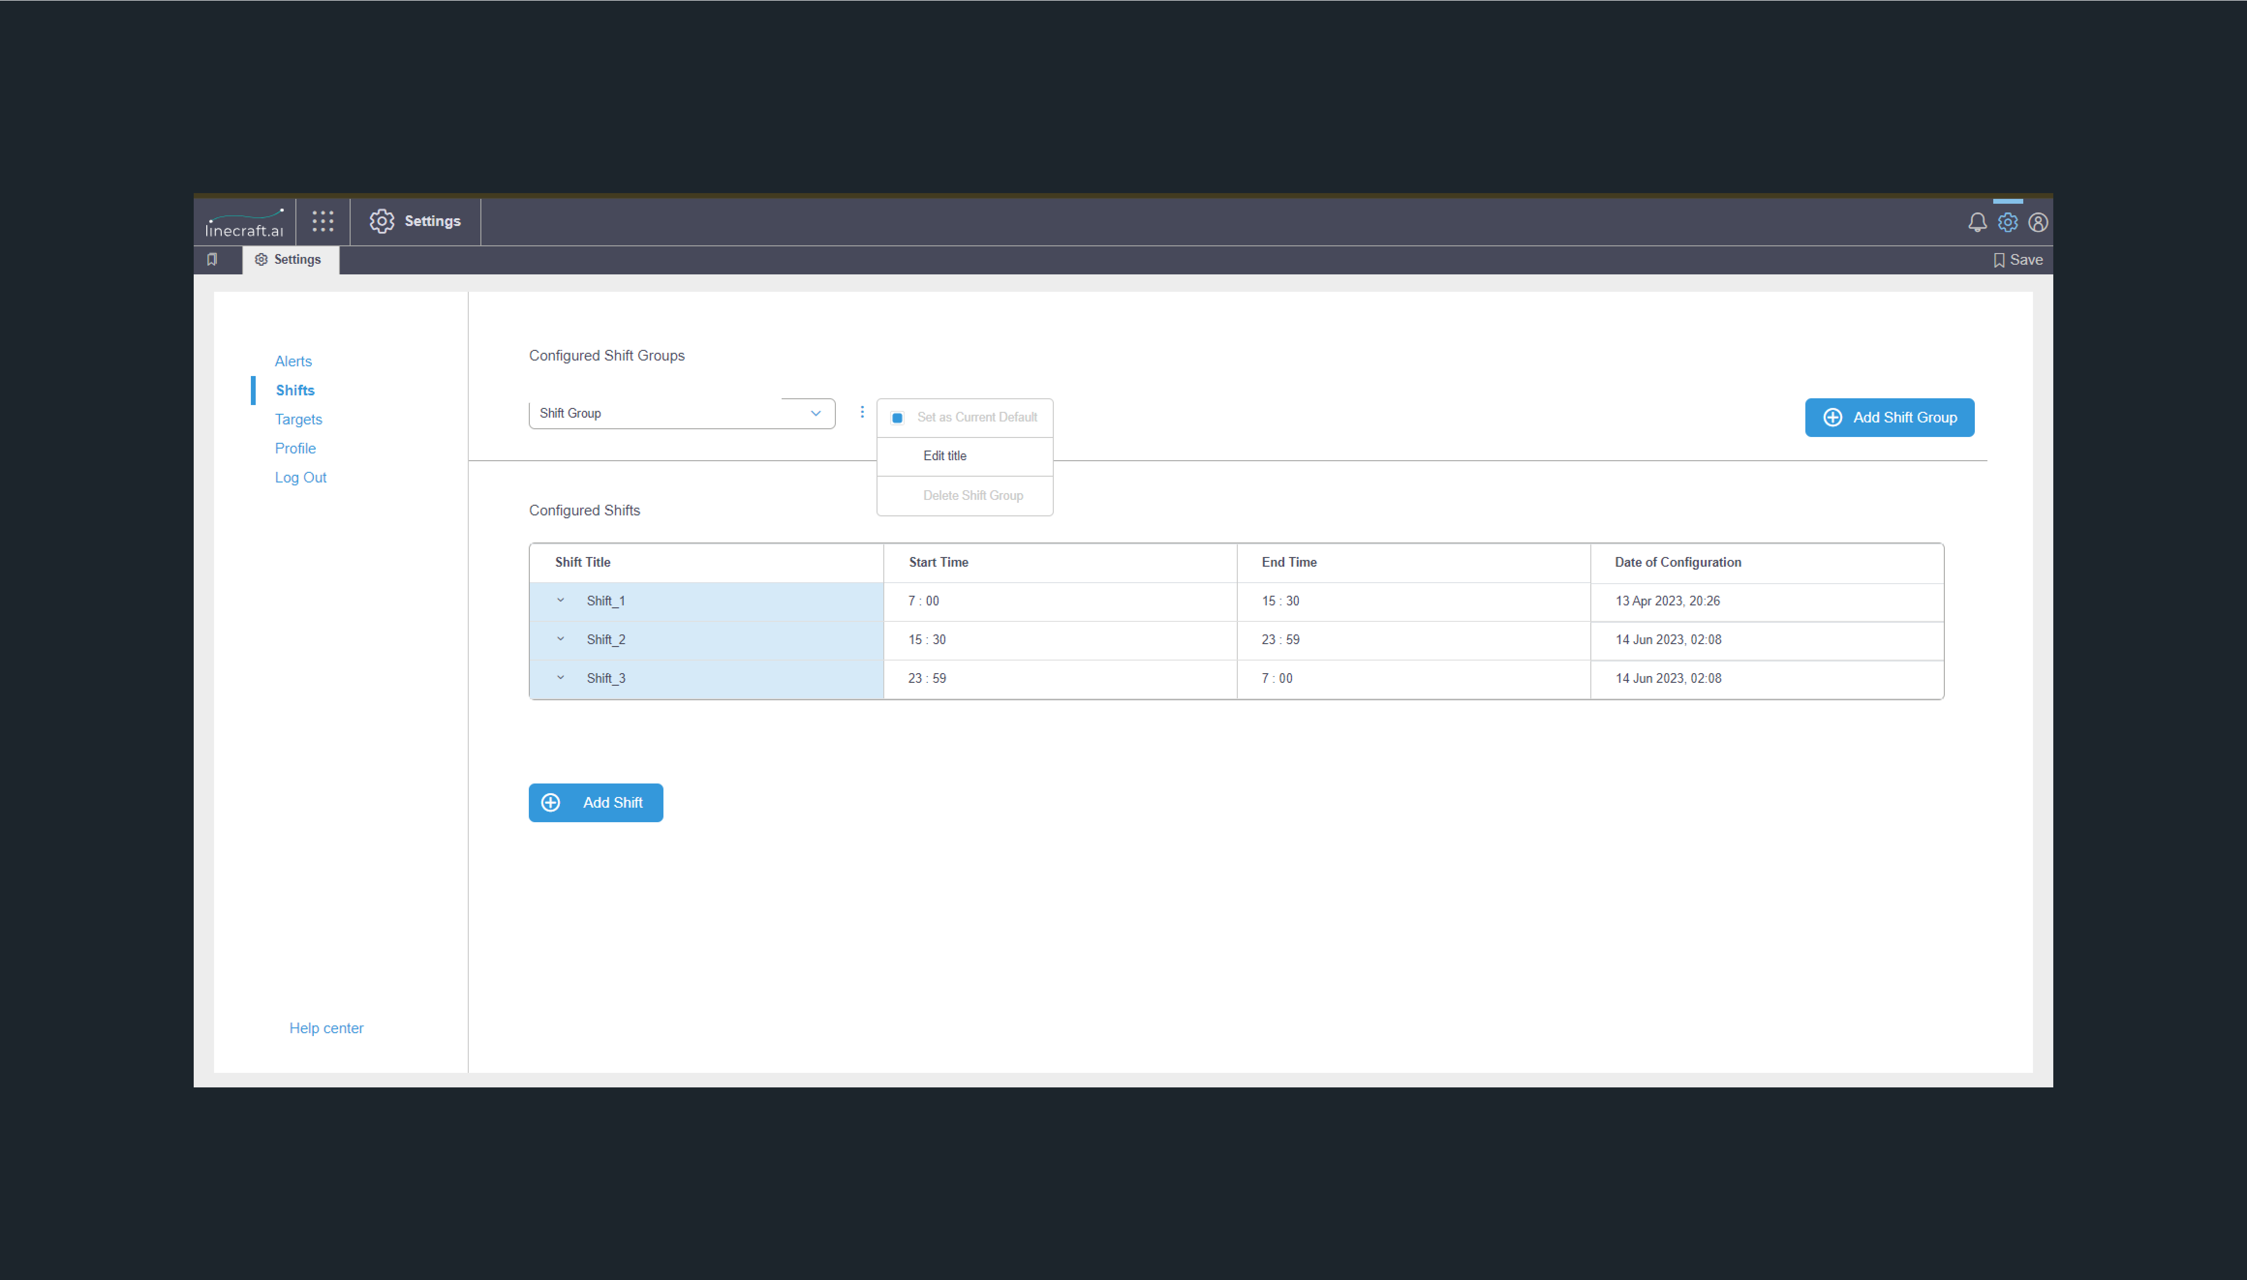2247x1280 pixels.
Task: Click Configured Shifts heading
Action: (x=584, y=511)
